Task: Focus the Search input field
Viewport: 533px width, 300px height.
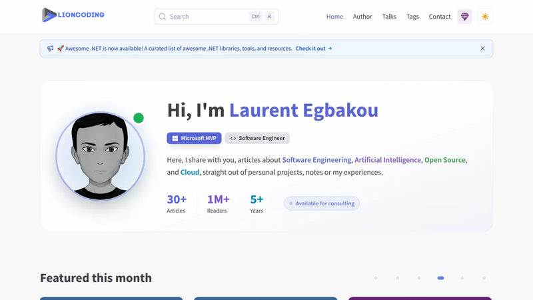Action: (x=216, y=16)
